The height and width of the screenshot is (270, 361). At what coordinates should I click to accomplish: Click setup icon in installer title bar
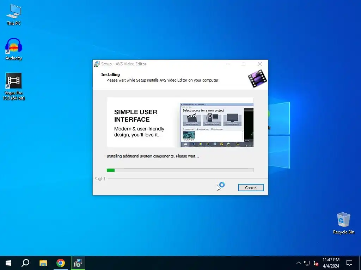click(x=97, y=64)
